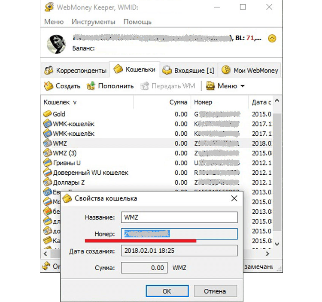Select the WMZ wallet row

click(x=157, y=143)
